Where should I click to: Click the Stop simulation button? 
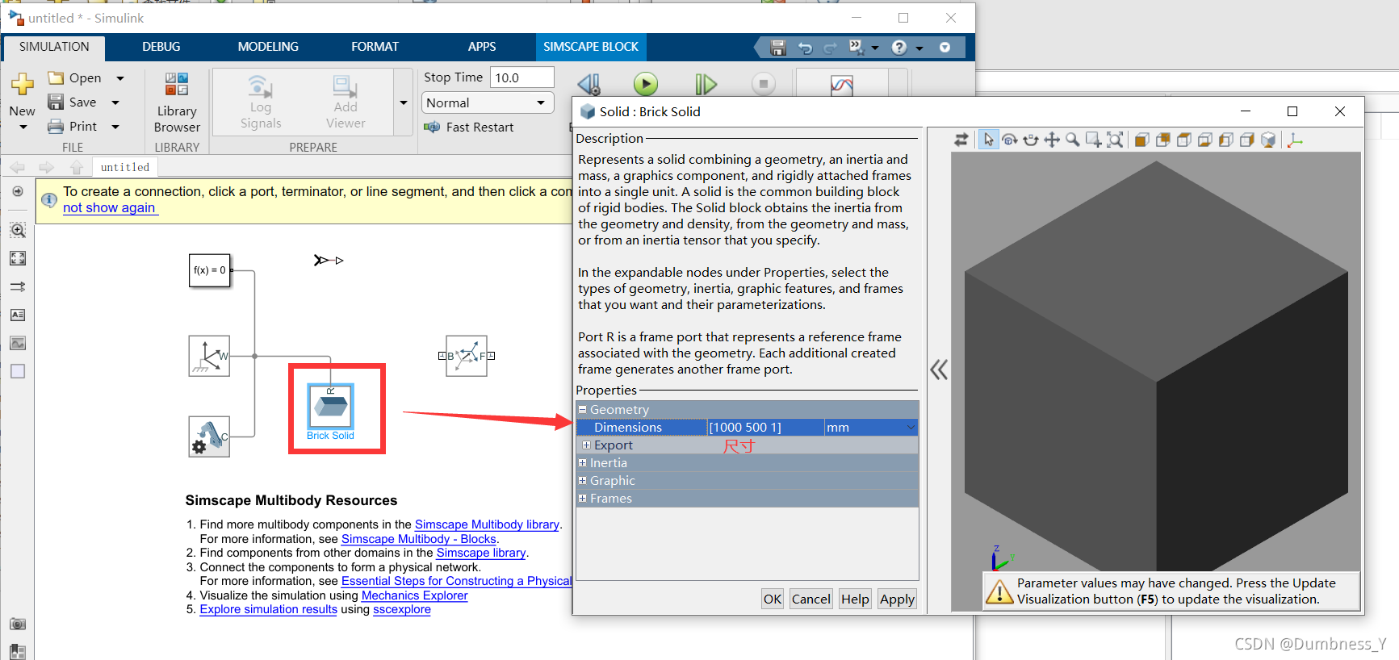click(x=763, y=84)
